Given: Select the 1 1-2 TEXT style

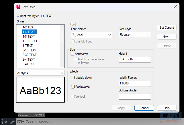Looking at the screenshot, I should (30, 41).
